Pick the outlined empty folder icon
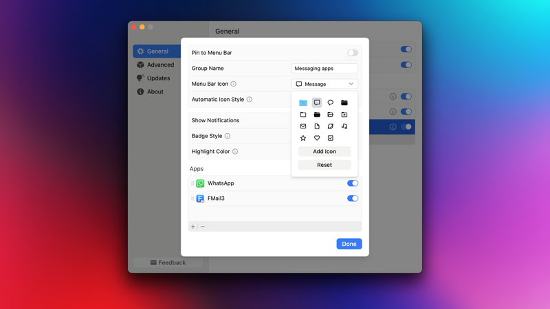This screenshot has height=309, width=550. 303,115
